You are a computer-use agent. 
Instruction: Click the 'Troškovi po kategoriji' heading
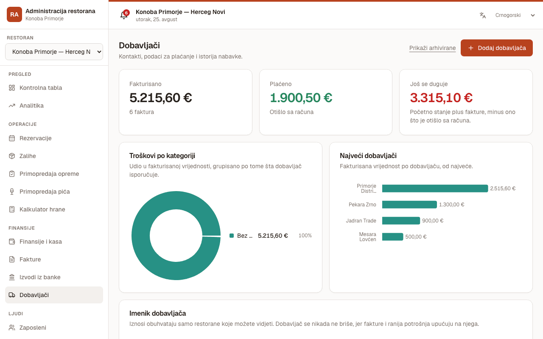(162, 156)
